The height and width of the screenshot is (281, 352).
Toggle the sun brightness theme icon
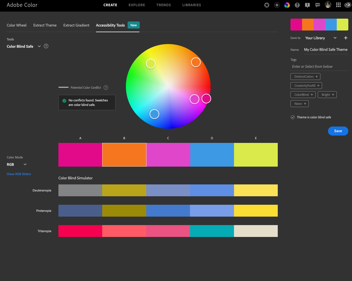[277, 5]
